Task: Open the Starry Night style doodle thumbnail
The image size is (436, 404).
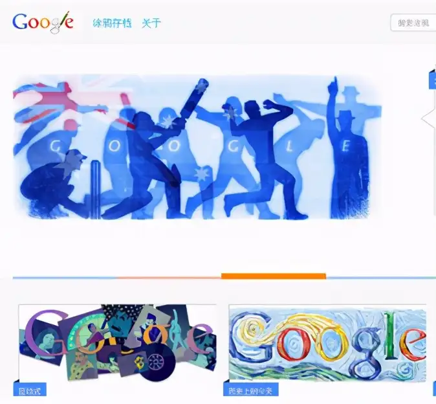Action: [327, 342]
